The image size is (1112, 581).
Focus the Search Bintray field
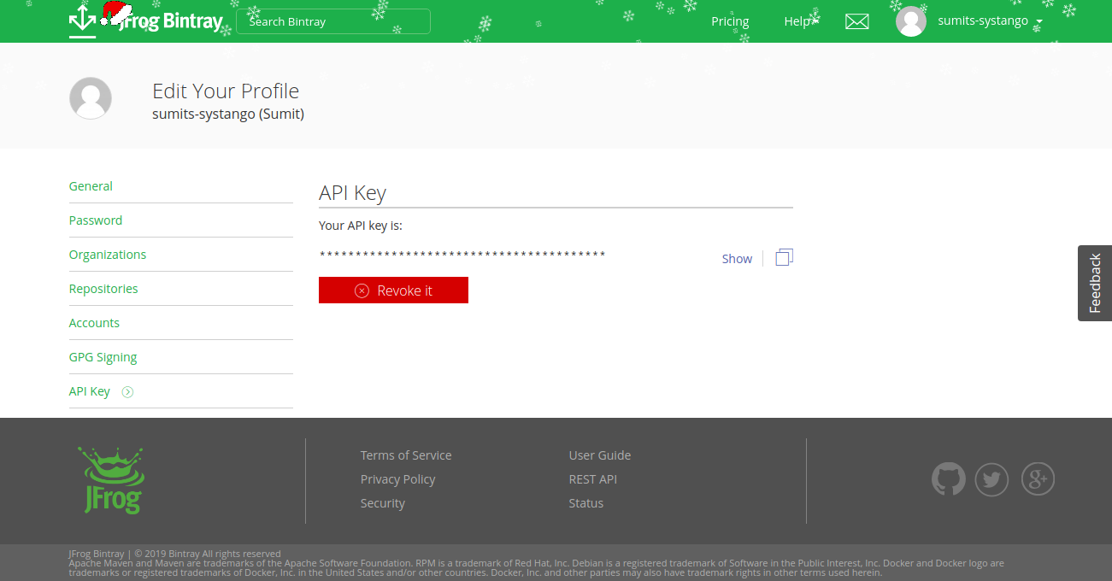pos(333,21)
